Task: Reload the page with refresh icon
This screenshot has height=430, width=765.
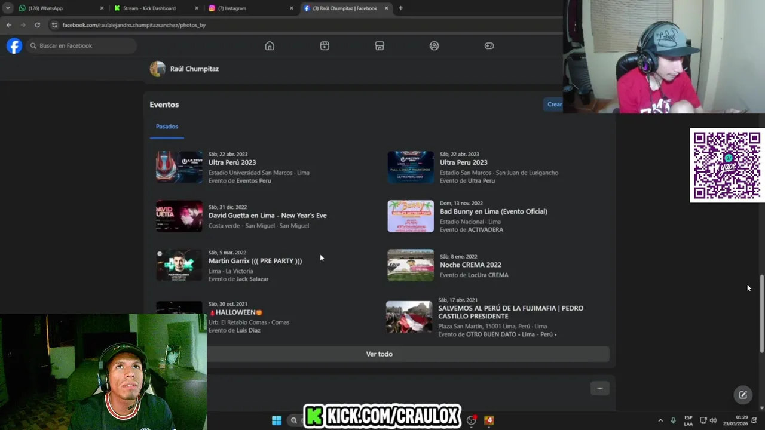Action: coord(37,25)
